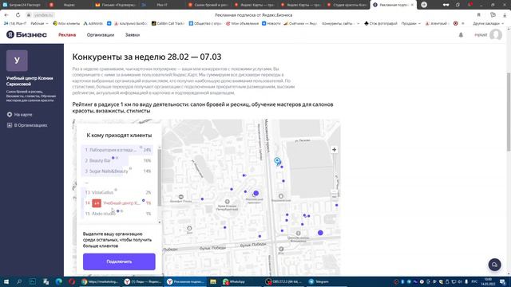Select competitor row Sugar Nails&Beauty 14%
Screen dimensions: 511x287
click(117, 171)
